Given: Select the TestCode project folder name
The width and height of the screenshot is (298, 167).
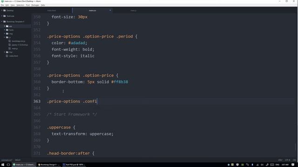Looking at the screenshot, I should point(10,16).
